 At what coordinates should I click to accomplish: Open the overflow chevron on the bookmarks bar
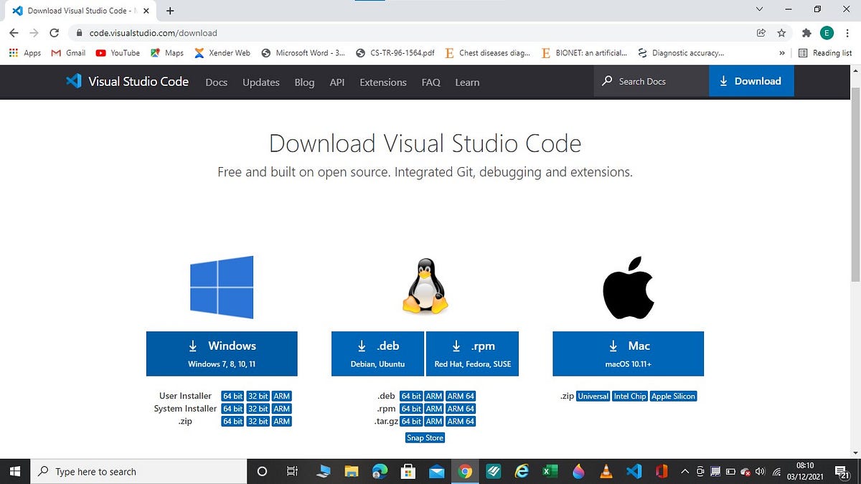pos(783,52)
